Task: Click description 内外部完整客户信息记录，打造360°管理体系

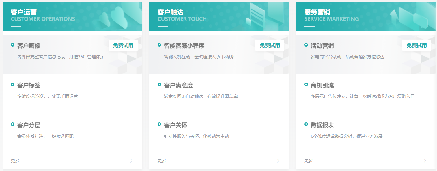Action: coord(61,57)
